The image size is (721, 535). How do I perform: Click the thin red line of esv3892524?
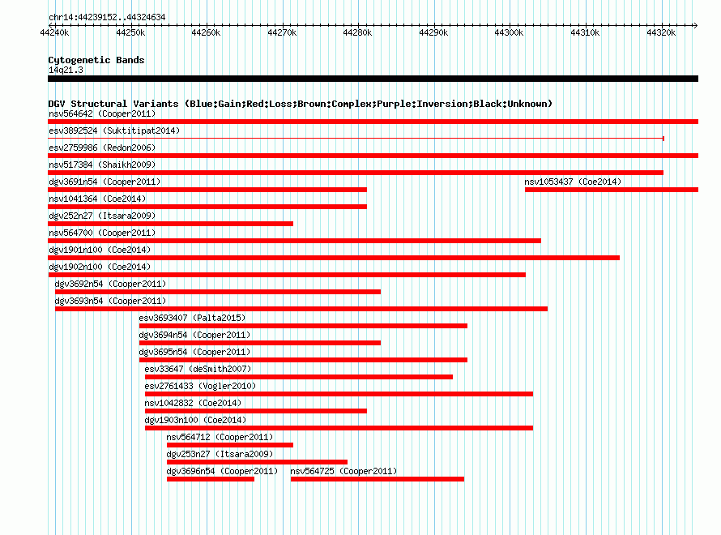coord(356,138)
